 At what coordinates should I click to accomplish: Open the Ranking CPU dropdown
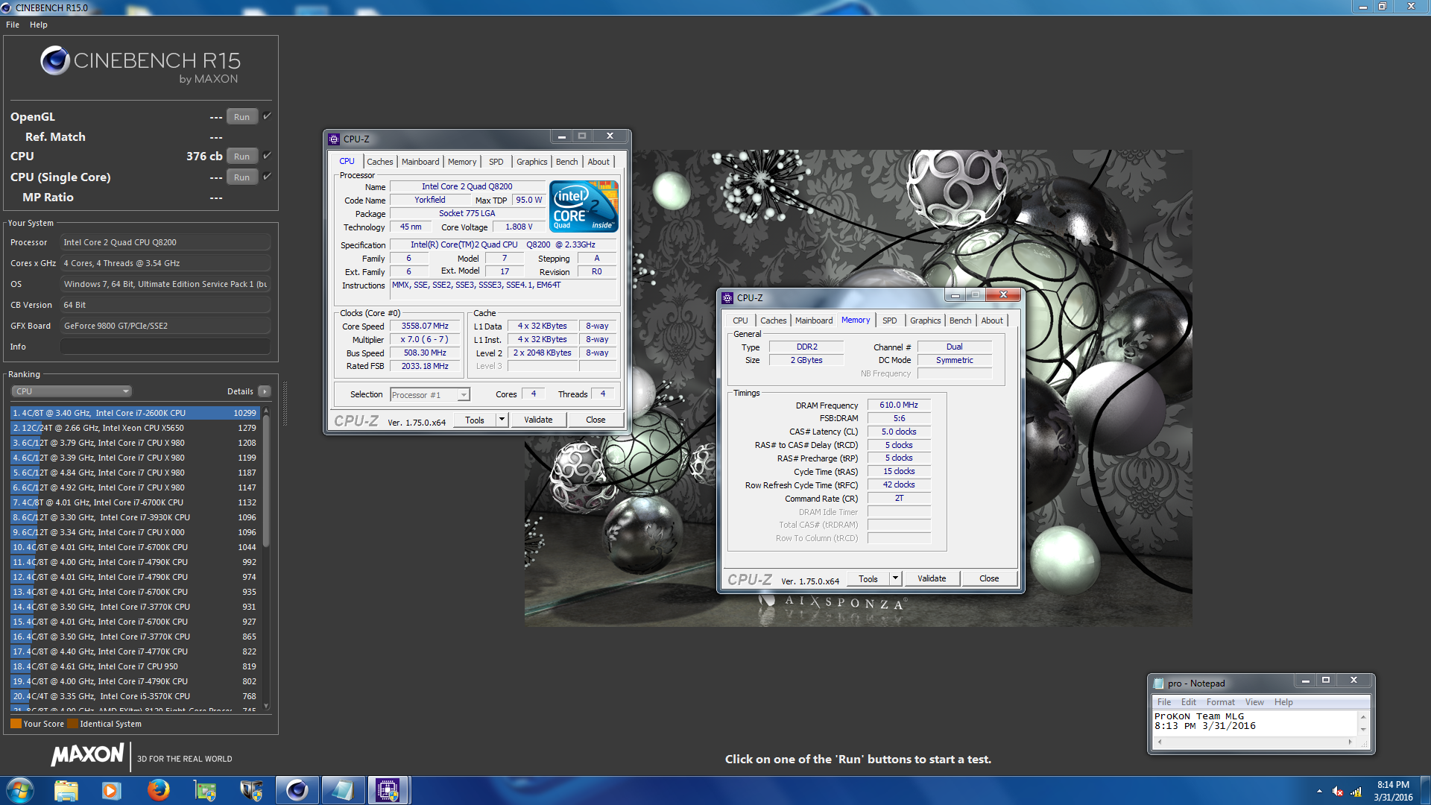coord(72,391)
